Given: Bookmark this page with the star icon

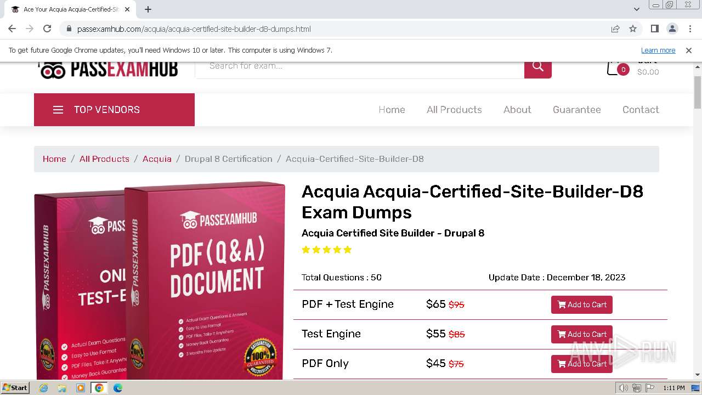Looking at the screenshot, I should click(x=633, y=29).
